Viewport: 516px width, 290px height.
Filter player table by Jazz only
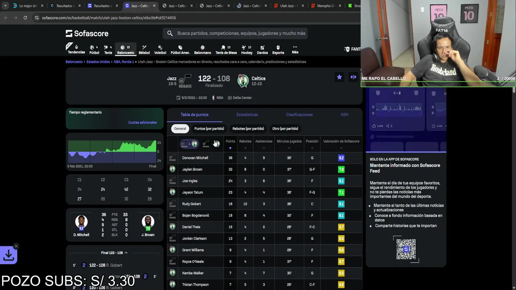[206, 144]
